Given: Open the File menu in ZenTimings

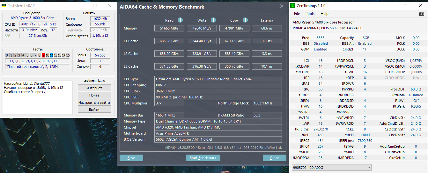Looking at the screenshot, I should [297, 14].
